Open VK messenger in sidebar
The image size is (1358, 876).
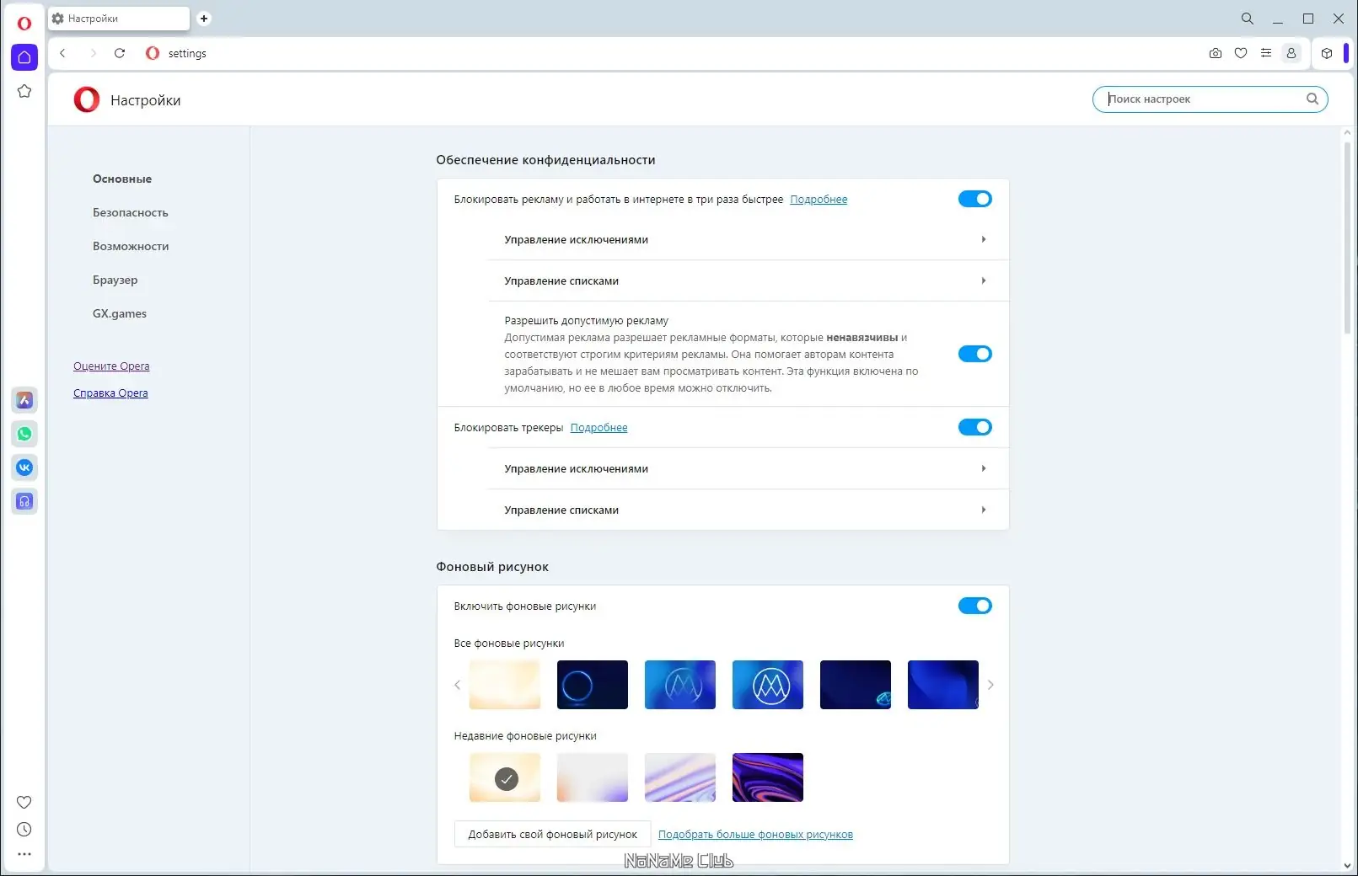[x=24, y=467]
